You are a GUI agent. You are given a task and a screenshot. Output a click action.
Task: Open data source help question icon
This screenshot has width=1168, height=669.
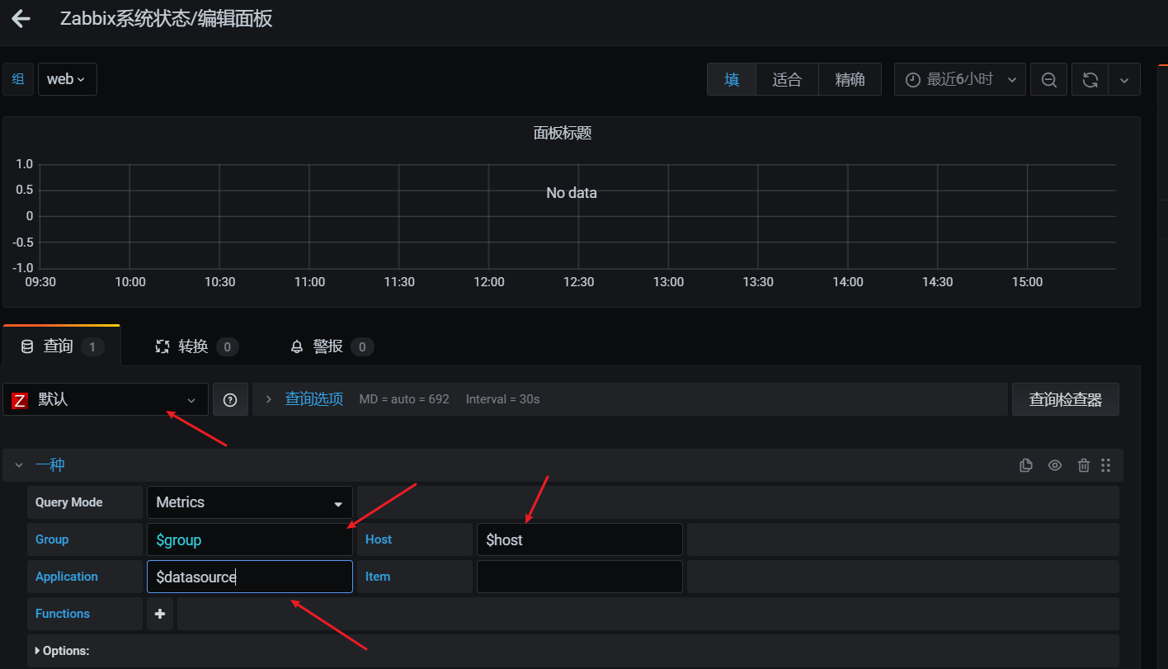230,399
